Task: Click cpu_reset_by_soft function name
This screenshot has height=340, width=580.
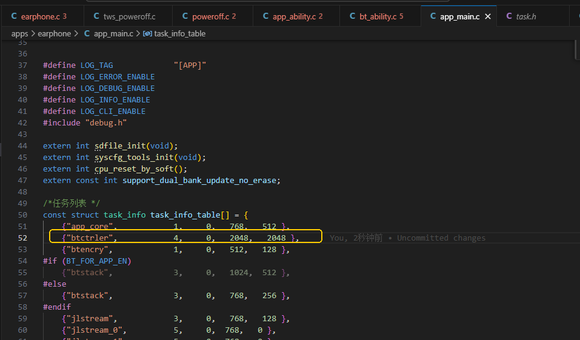Action: (x=135, y=168)
